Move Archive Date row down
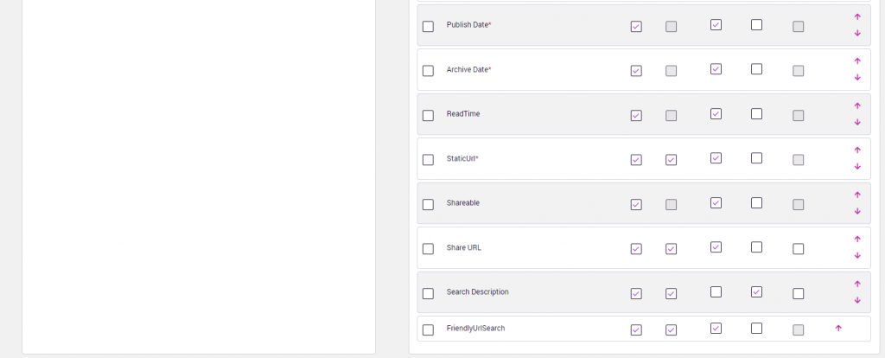 tap(857, 78)
